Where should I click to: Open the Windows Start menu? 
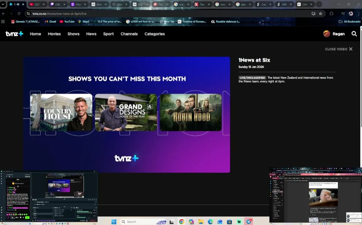[x=114, y=222]
